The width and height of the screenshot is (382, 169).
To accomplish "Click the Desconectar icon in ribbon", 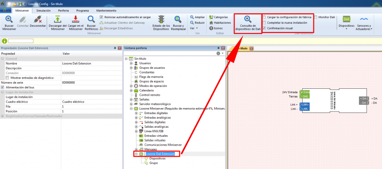I will [x=37, y=20].
